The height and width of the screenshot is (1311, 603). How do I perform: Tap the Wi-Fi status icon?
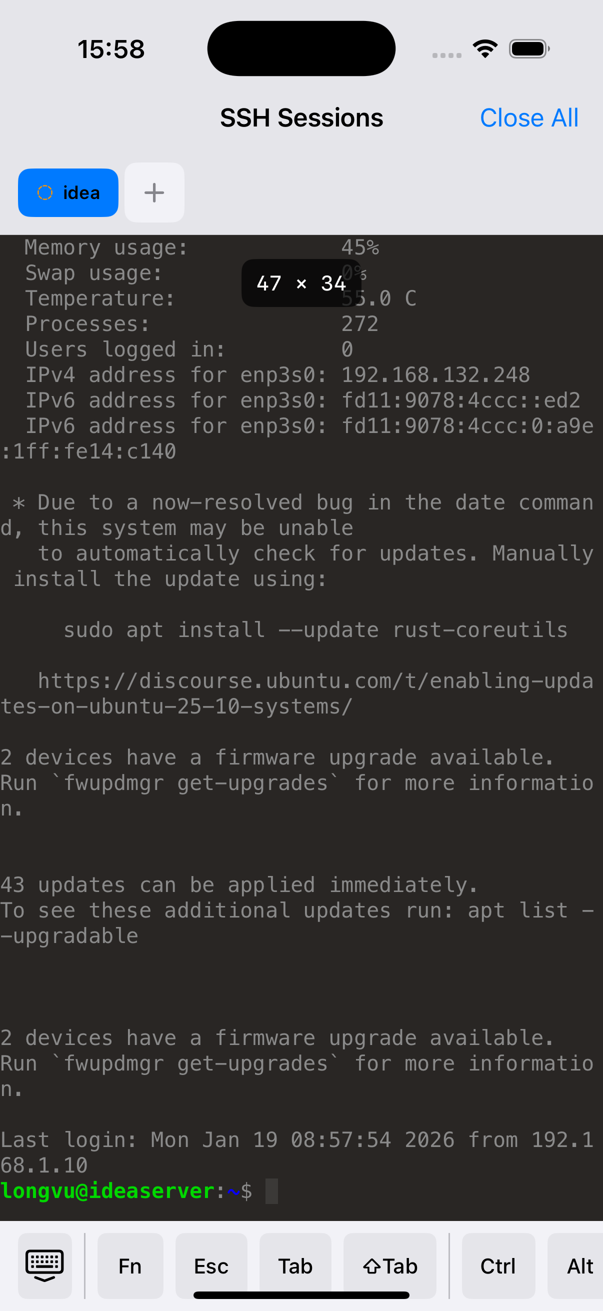click(x=485, y=49)
